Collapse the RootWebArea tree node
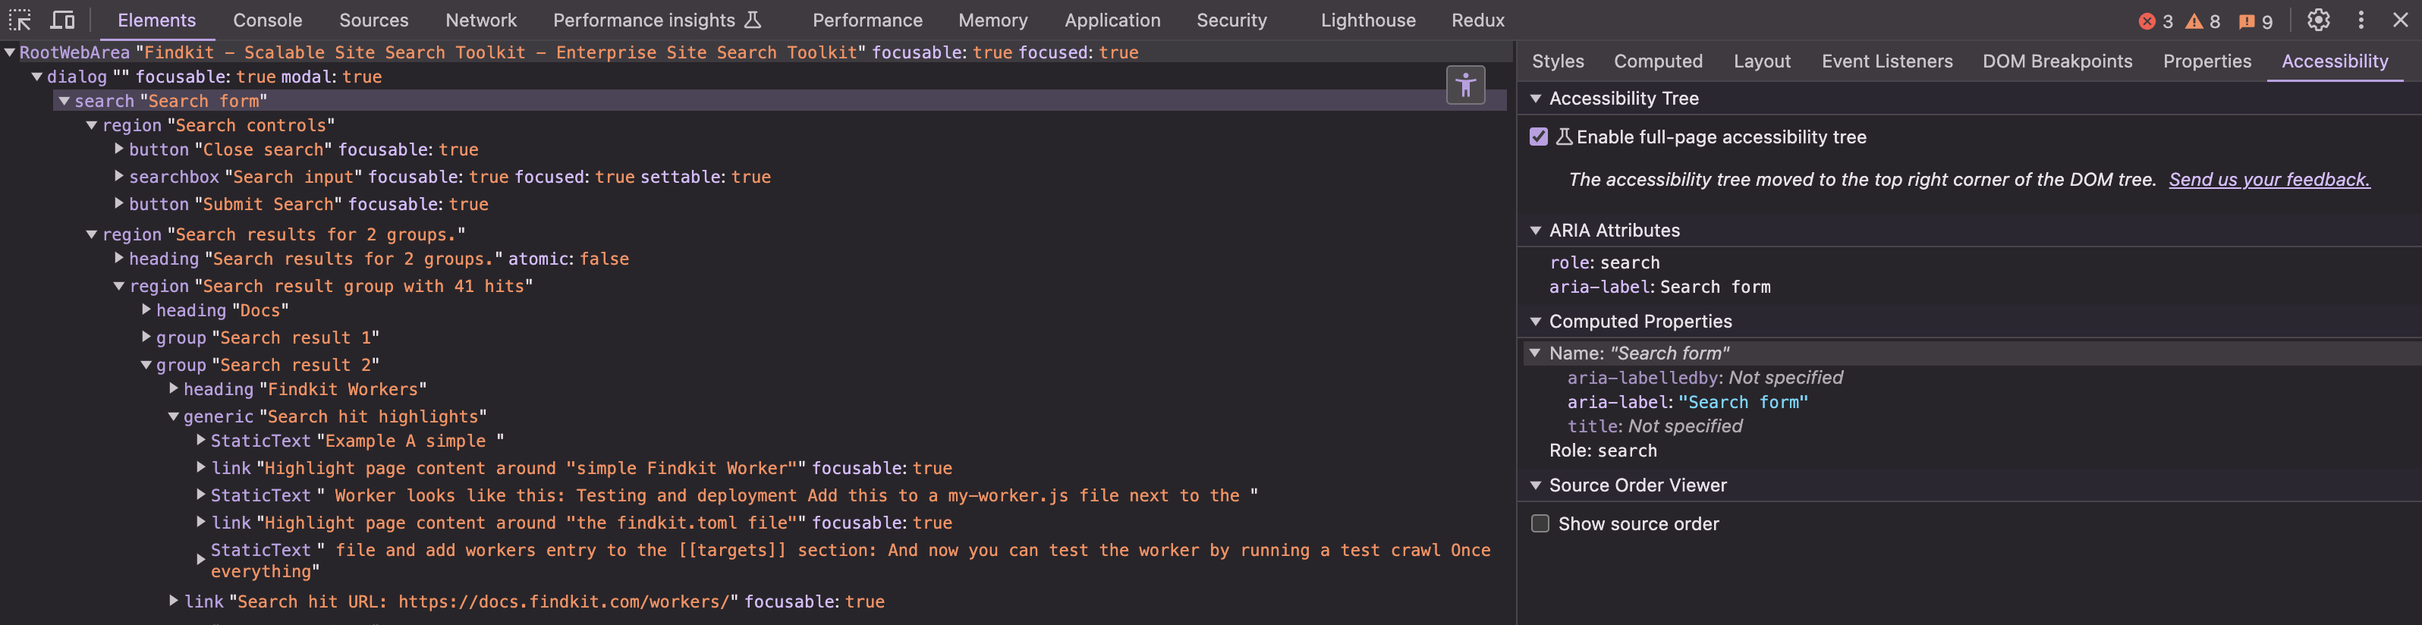The width and height of the screenshot is (2422, 625). tap(9, 52)
